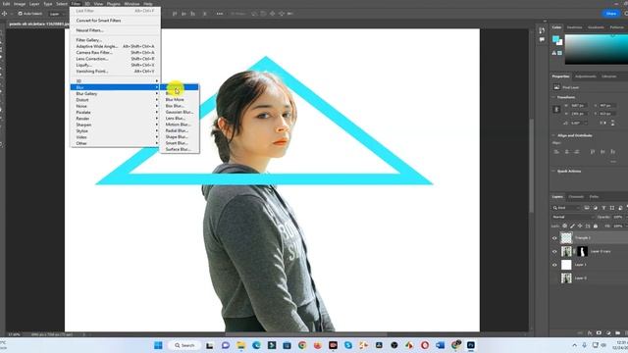This screenshot has width=628, height=353.
Task: Click the foreground cyan color swatch
Action: (556, 39)
